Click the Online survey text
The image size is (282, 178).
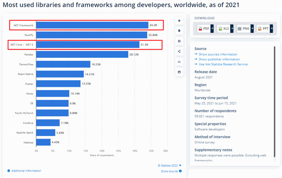pos(205,142)
